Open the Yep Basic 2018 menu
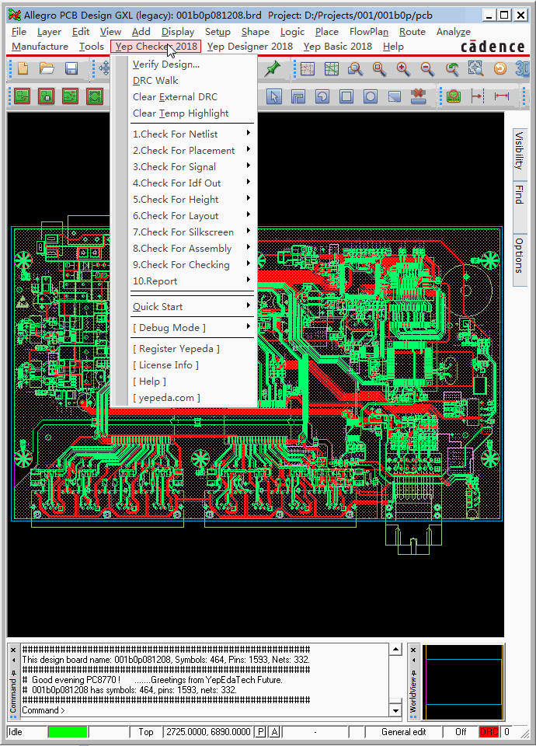 pos(338,47)
